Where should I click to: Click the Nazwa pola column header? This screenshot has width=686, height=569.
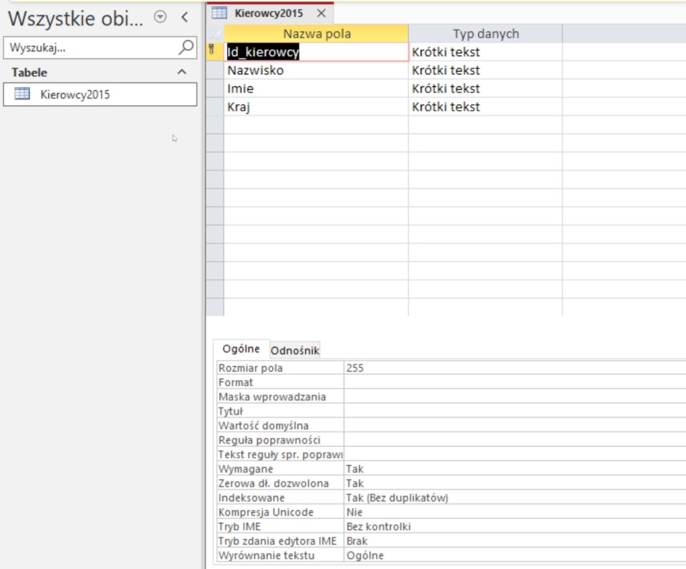[316, 33]
